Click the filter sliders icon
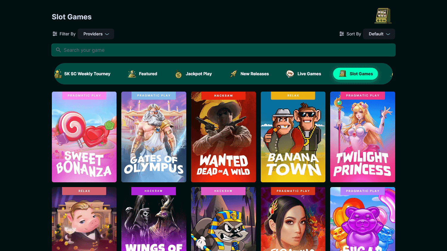447x251 pixels. pyautogui.click(x=55, y=34)
